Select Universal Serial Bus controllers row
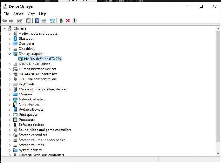The image size is (221, 163). tap(42, 154)
